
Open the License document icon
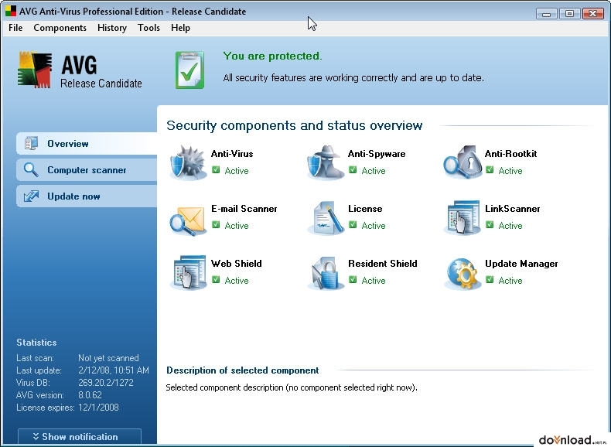pos(326,218)
